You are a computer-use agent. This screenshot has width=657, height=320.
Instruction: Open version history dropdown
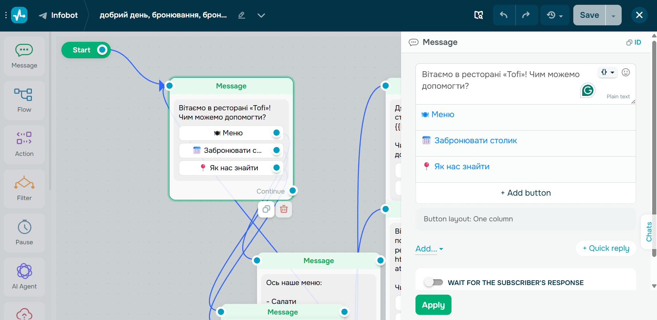555,15
